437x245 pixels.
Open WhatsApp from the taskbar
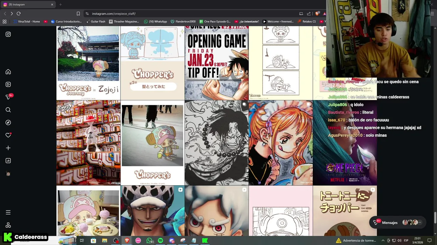(149, 241)
